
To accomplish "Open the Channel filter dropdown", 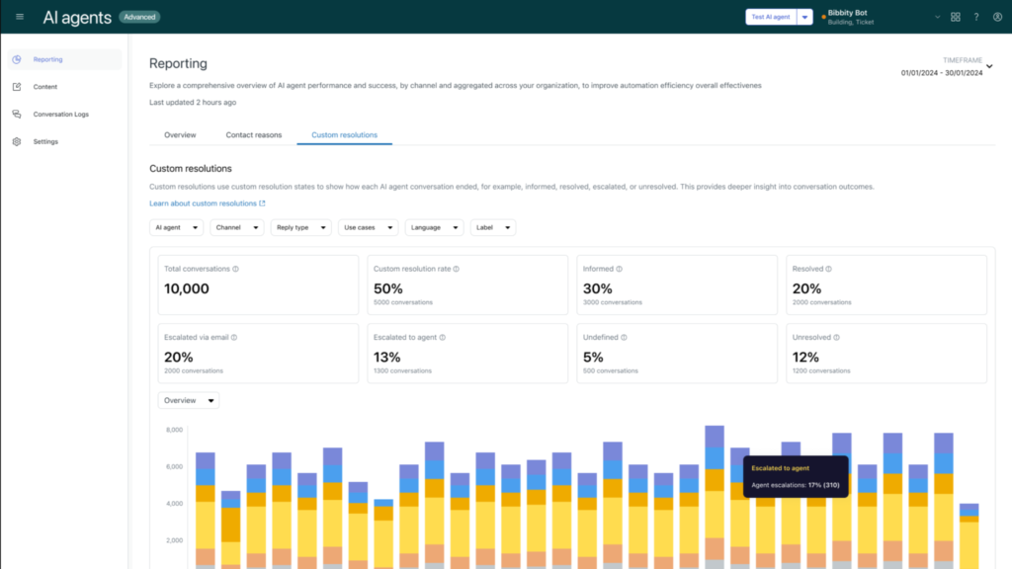I will 237,227.
